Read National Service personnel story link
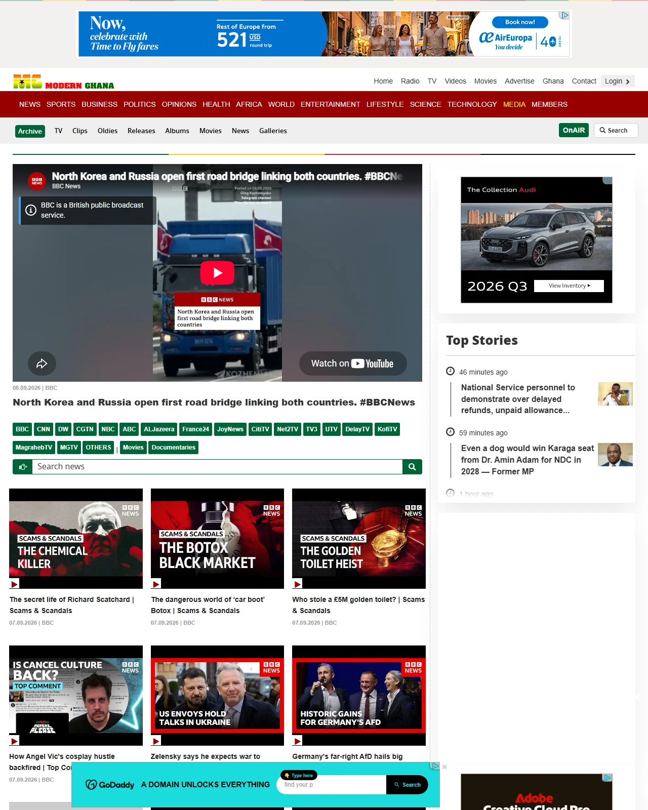 (x=518, y=399)
